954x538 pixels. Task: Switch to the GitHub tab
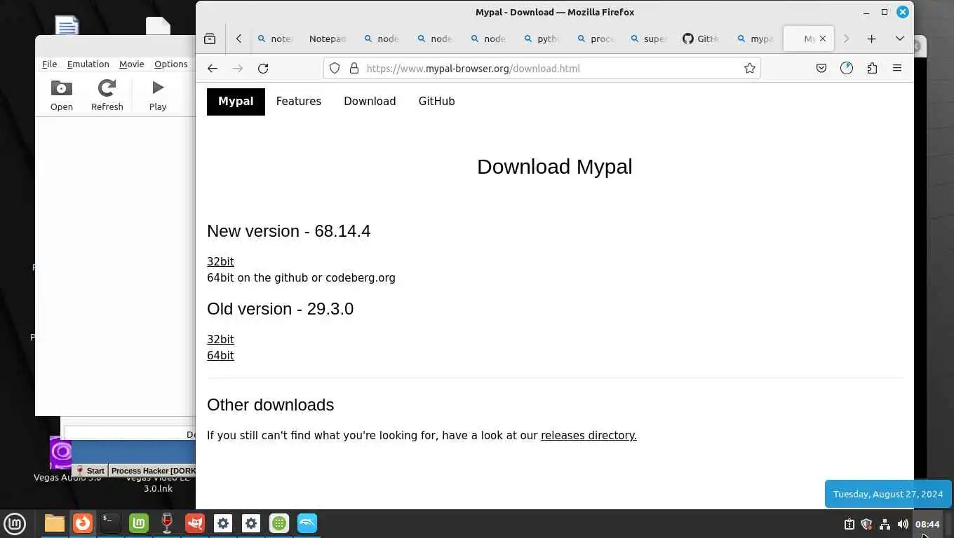[700, 39]
